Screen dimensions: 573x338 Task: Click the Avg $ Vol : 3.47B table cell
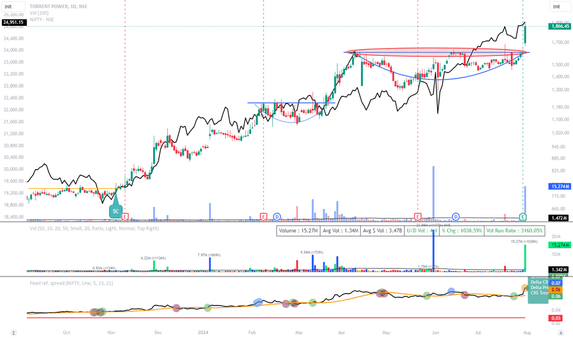[x=382, y=230]
